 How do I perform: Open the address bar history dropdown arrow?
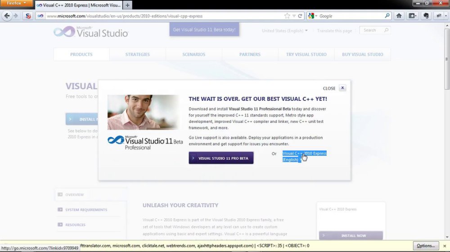click(294, 16)
